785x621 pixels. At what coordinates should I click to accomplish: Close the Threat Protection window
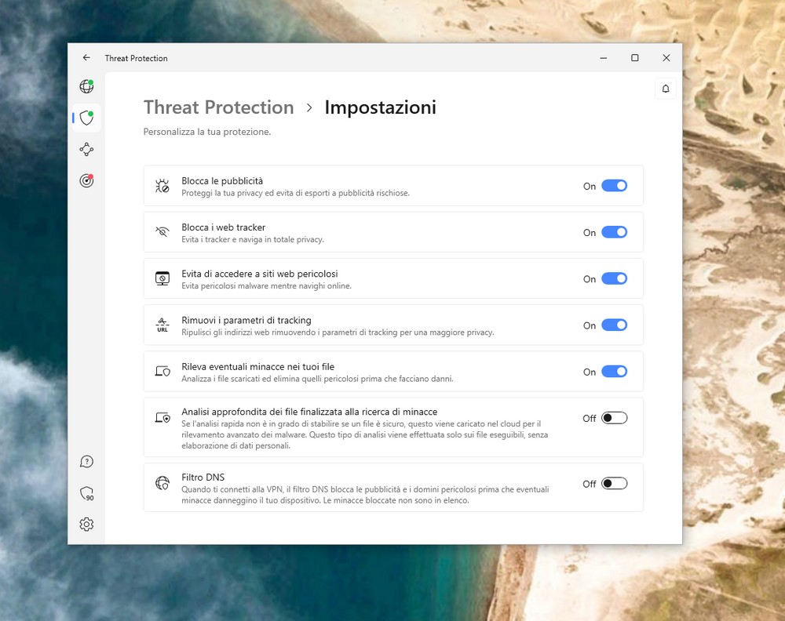pos(666,58)
